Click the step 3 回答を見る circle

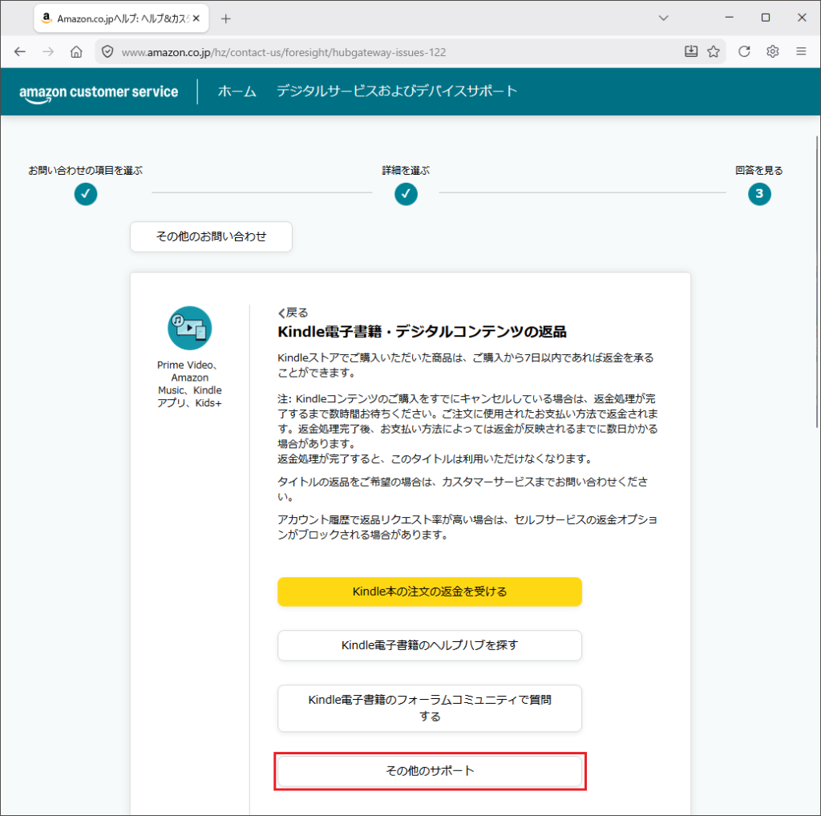759,194
